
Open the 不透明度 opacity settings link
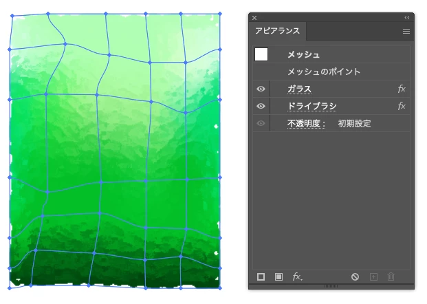click(x=306, y=123)
